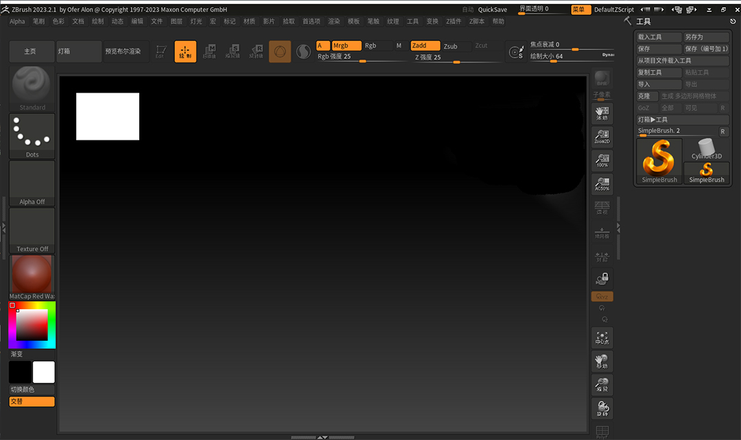Toggle the orange 菜单 menus button
741x440 pixels.
point(580,10)
